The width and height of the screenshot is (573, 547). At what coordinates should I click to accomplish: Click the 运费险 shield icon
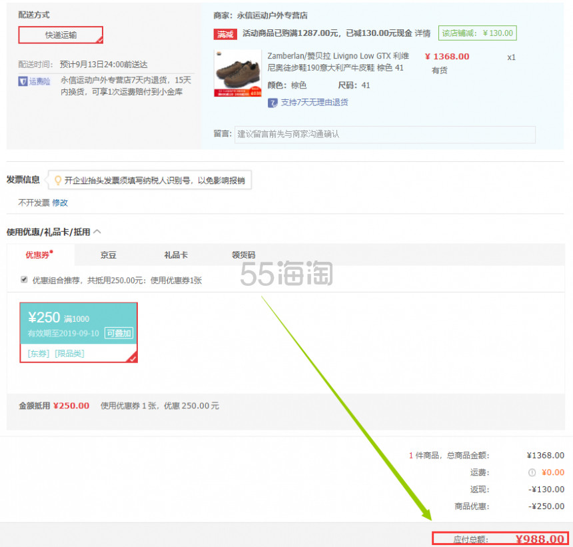click(23, 81)
